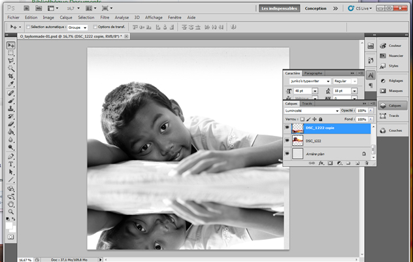The width and height of the screenshot is (413, 262).
Task: Toggle lock all padlock in Verrou
Action: click(321, 120)
